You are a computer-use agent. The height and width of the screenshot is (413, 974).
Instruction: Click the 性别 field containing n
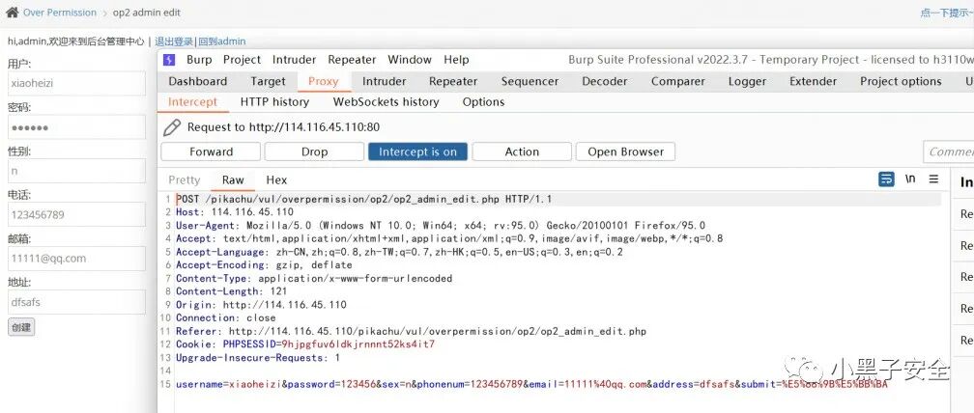76,171
